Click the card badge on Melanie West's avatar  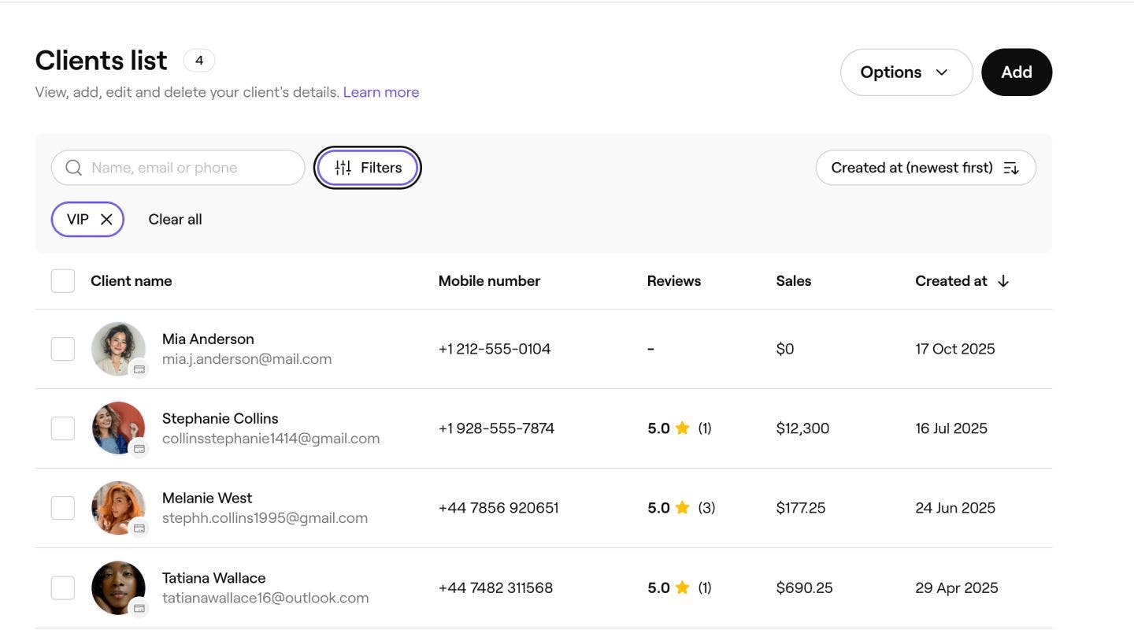[139, 528]
